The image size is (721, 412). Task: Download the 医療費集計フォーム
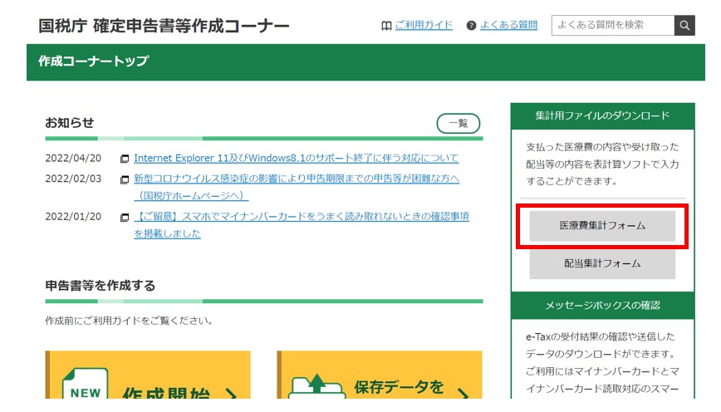[602, 226]
